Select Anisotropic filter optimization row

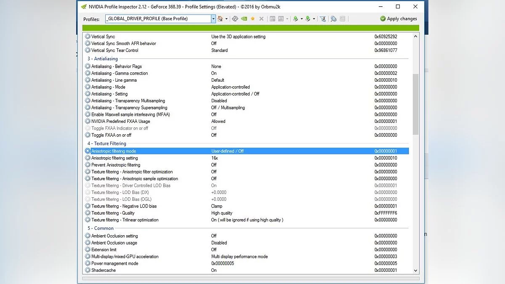click(246, 172)
